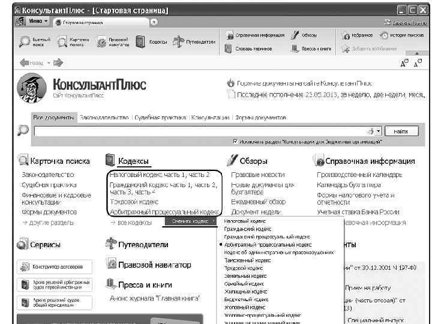Open Карточка поиска toolbar icon
Viewport: 432px width, 324px height.
coord(62,41)
